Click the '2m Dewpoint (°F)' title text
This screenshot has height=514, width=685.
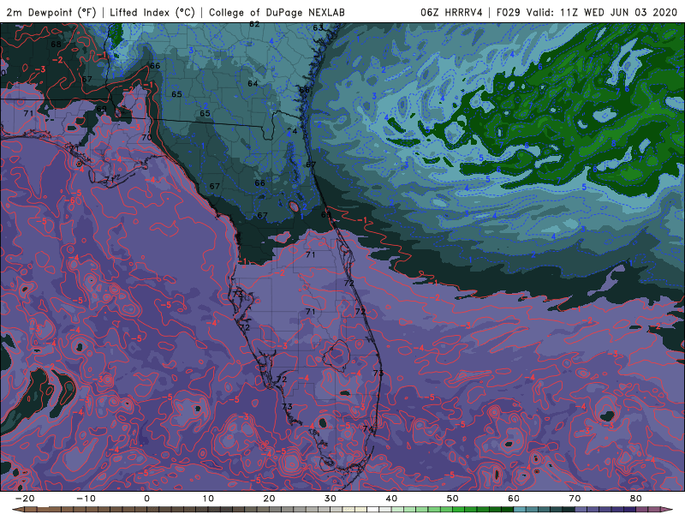[51, 12]
